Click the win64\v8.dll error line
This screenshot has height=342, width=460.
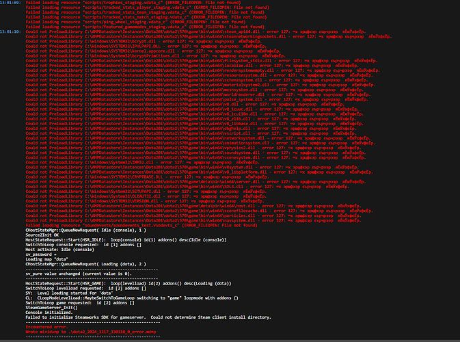[x=185, y=104]
